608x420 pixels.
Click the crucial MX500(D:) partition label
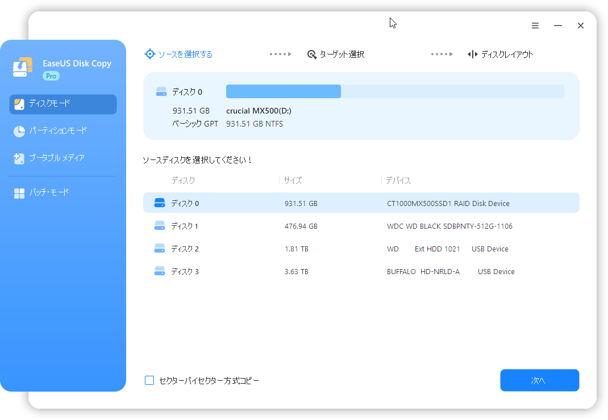[259, 111]
